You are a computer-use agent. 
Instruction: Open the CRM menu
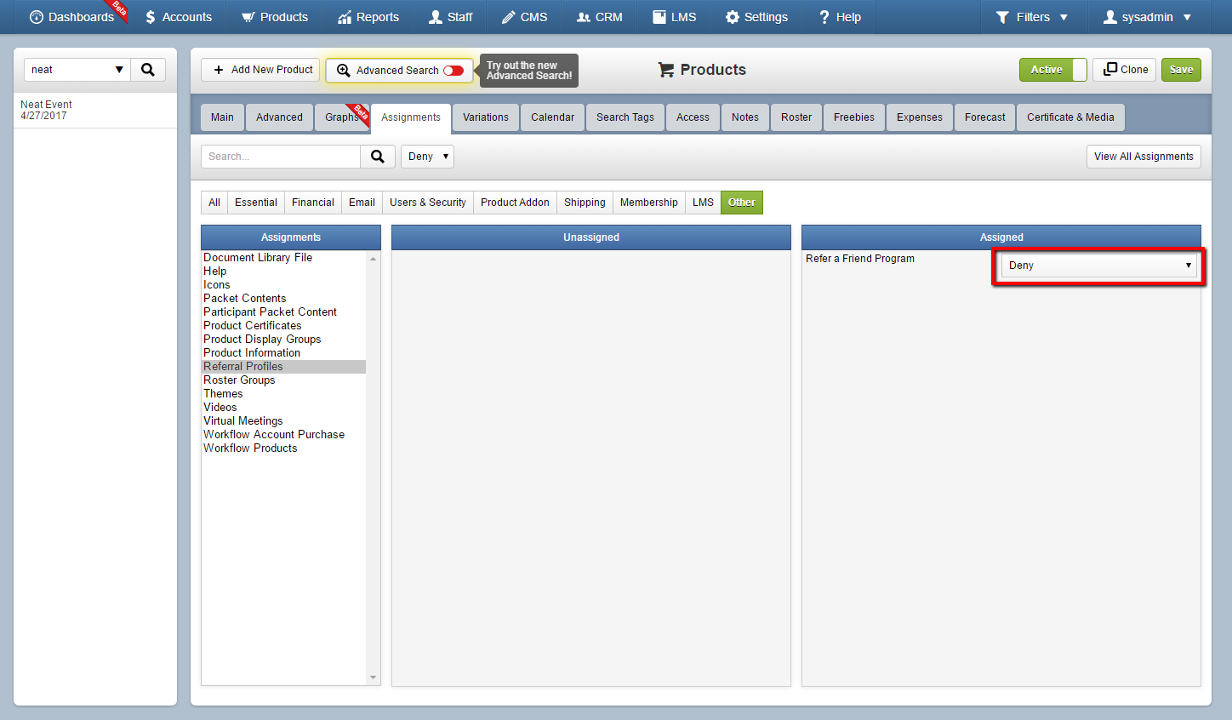[x=599, y=17]
